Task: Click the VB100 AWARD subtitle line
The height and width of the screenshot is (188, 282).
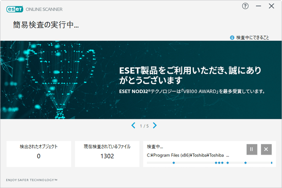Action: (192, 91)
